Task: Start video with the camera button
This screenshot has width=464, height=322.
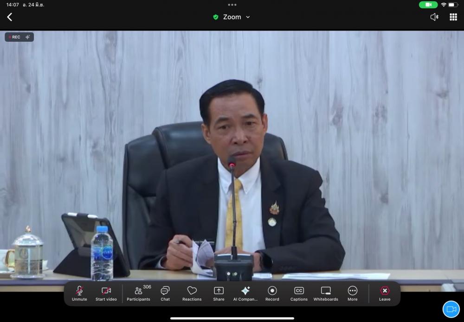Action: 106,294
